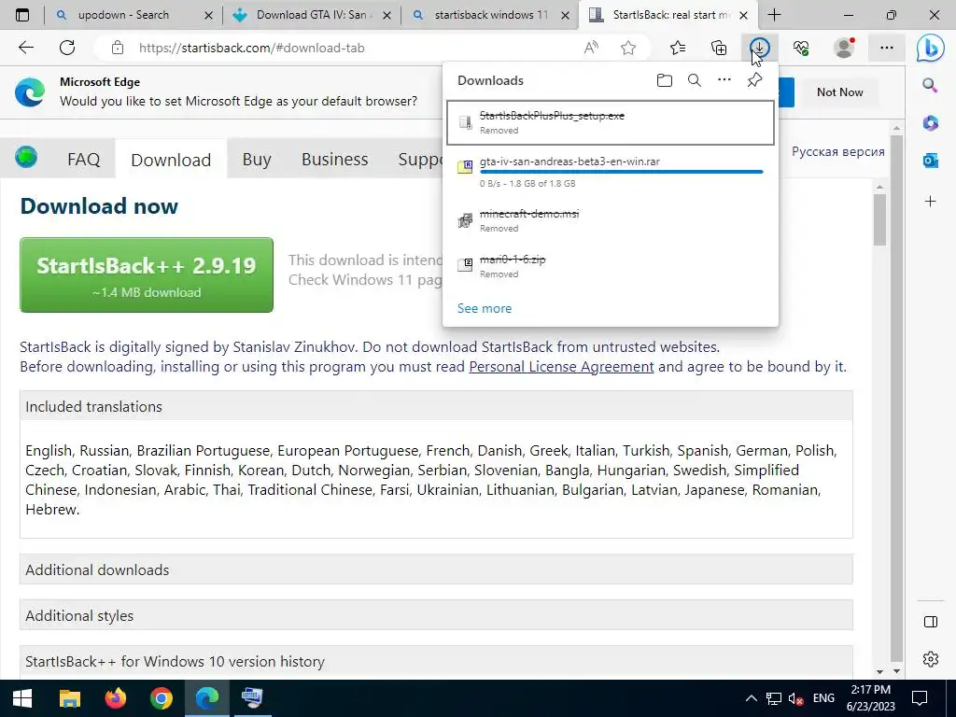
Task: Close the upodown - Search tab
Action: click(208, 15)
